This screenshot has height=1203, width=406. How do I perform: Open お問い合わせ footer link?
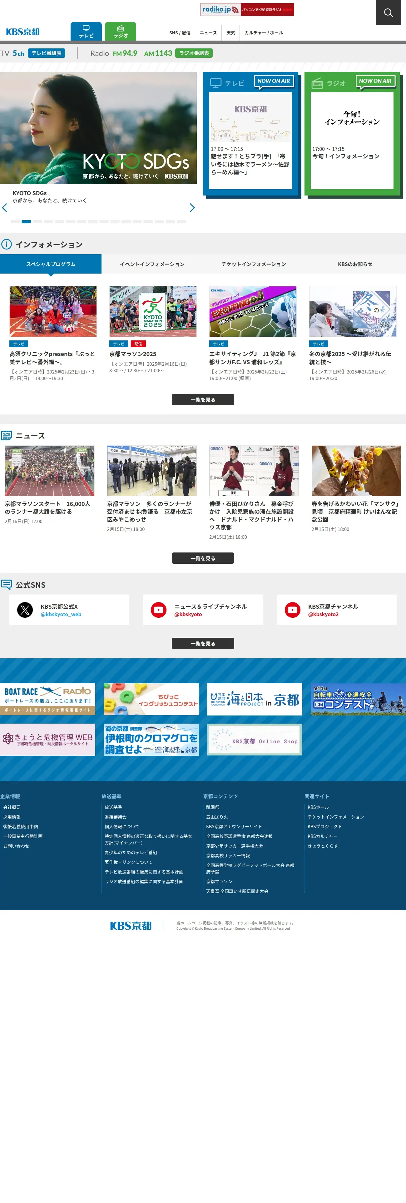coord(16,846)
